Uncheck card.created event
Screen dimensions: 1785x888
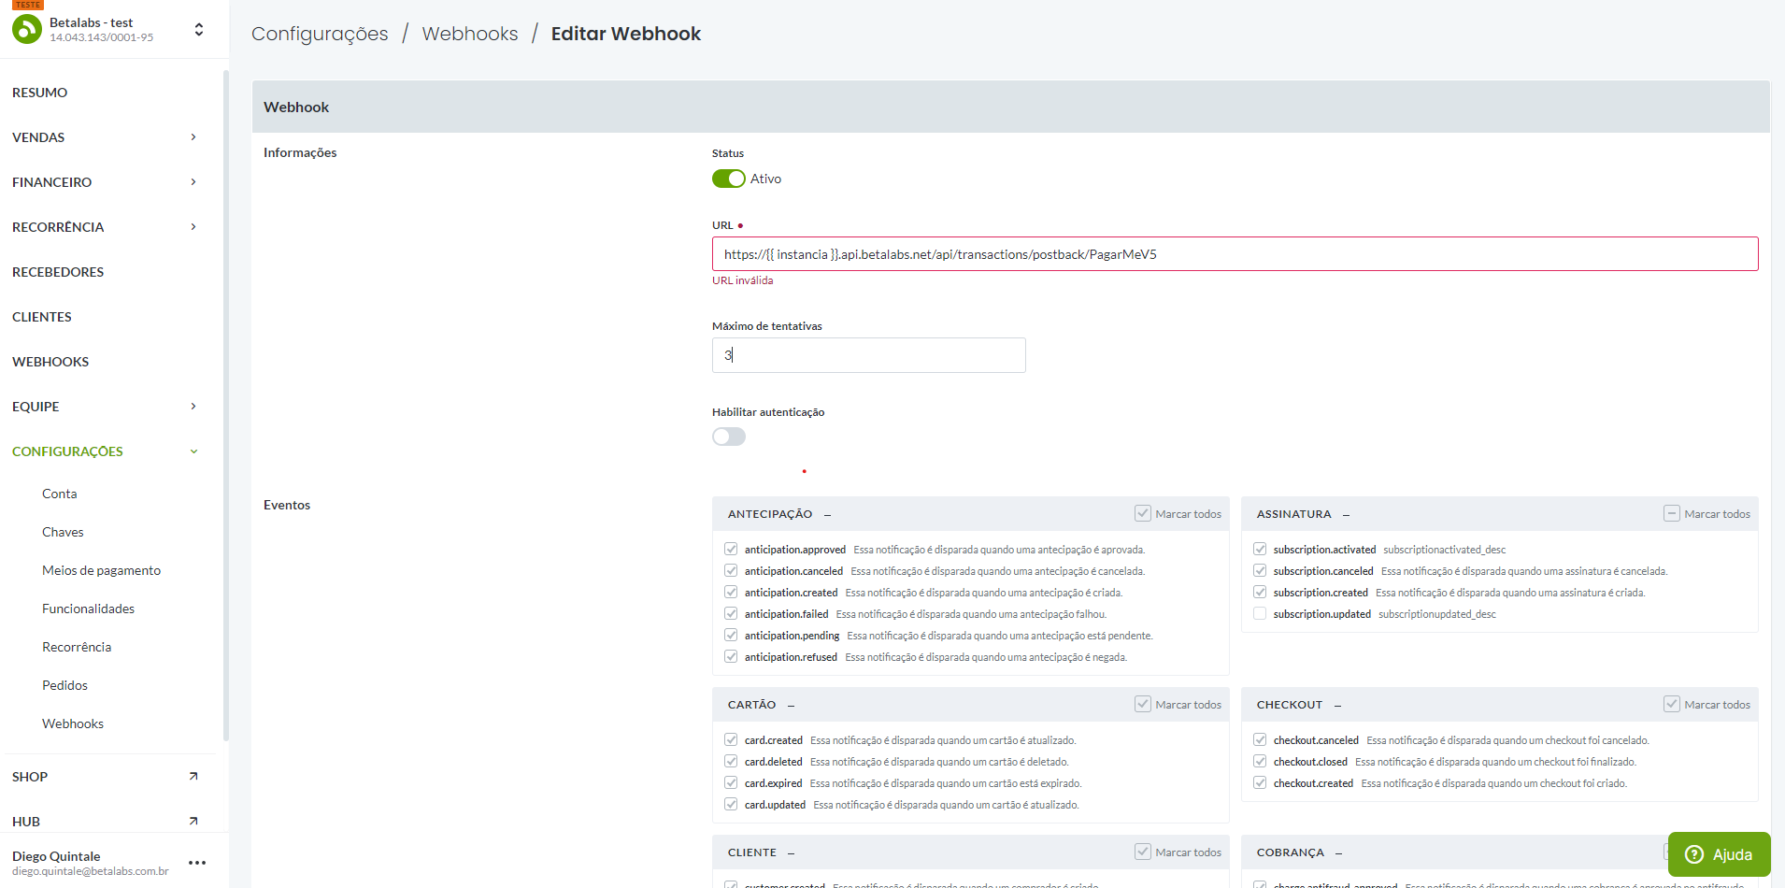pyautogui.click(x=731, y=739)
